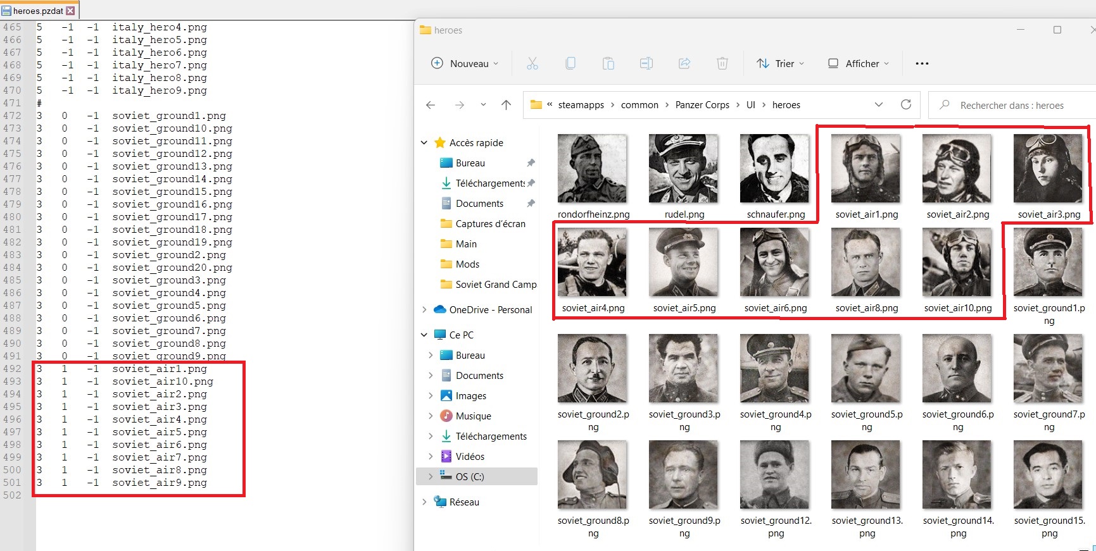Click the Rename icon in Explorer toolbar
This screenshot has width=1096, height=551.
click(646, 63)
